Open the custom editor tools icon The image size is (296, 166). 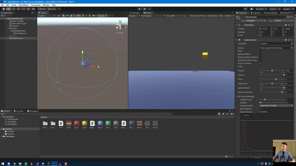click(x=33, y=9)
